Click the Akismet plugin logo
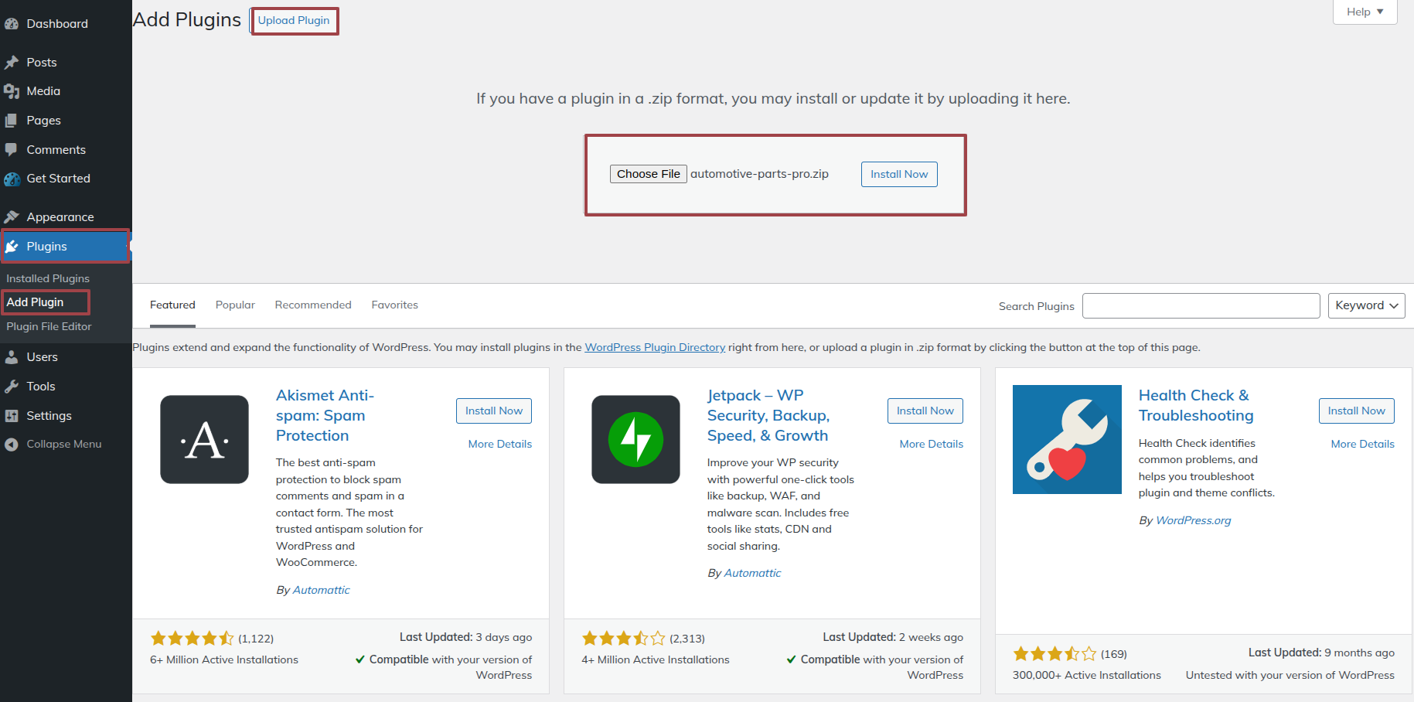This screenshot has height=702, width=1414. pyautogui.click(x=204, y=439)
